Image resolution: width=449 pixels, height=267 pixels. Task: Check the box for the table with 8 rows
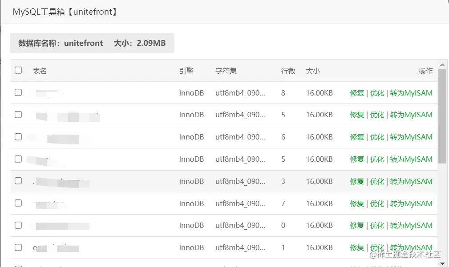(18, 92)
